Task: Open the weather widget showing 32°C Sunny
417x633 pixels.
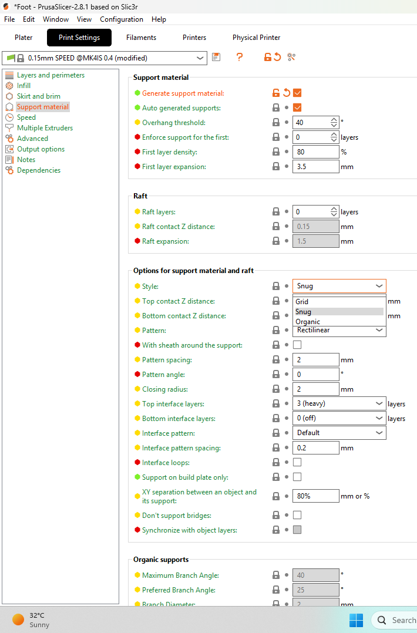Action: 31,620
